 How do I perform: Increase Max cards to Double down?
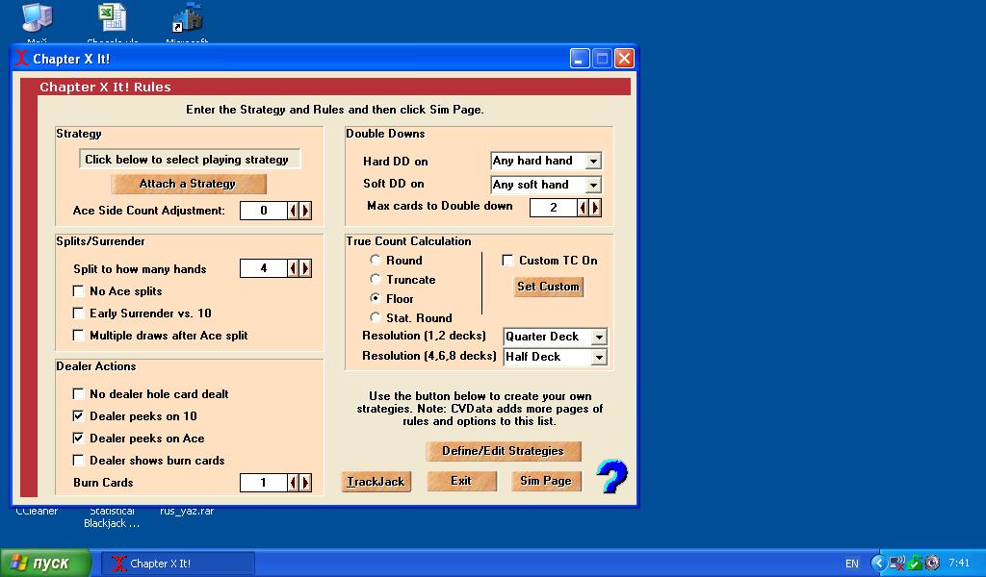pyautogui.click(x=595, y=208)
